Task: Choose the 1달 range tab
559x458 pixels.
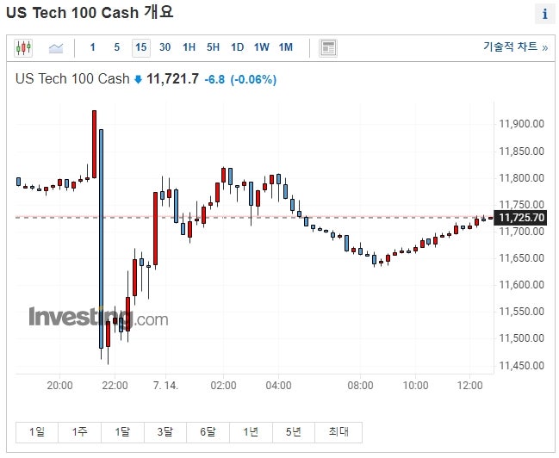Action: coord(122,432)
